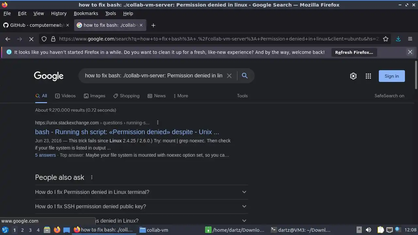This screenshot has width=418, height=235.
Task: Select the All results tab
Action: [x=41, y=96]
